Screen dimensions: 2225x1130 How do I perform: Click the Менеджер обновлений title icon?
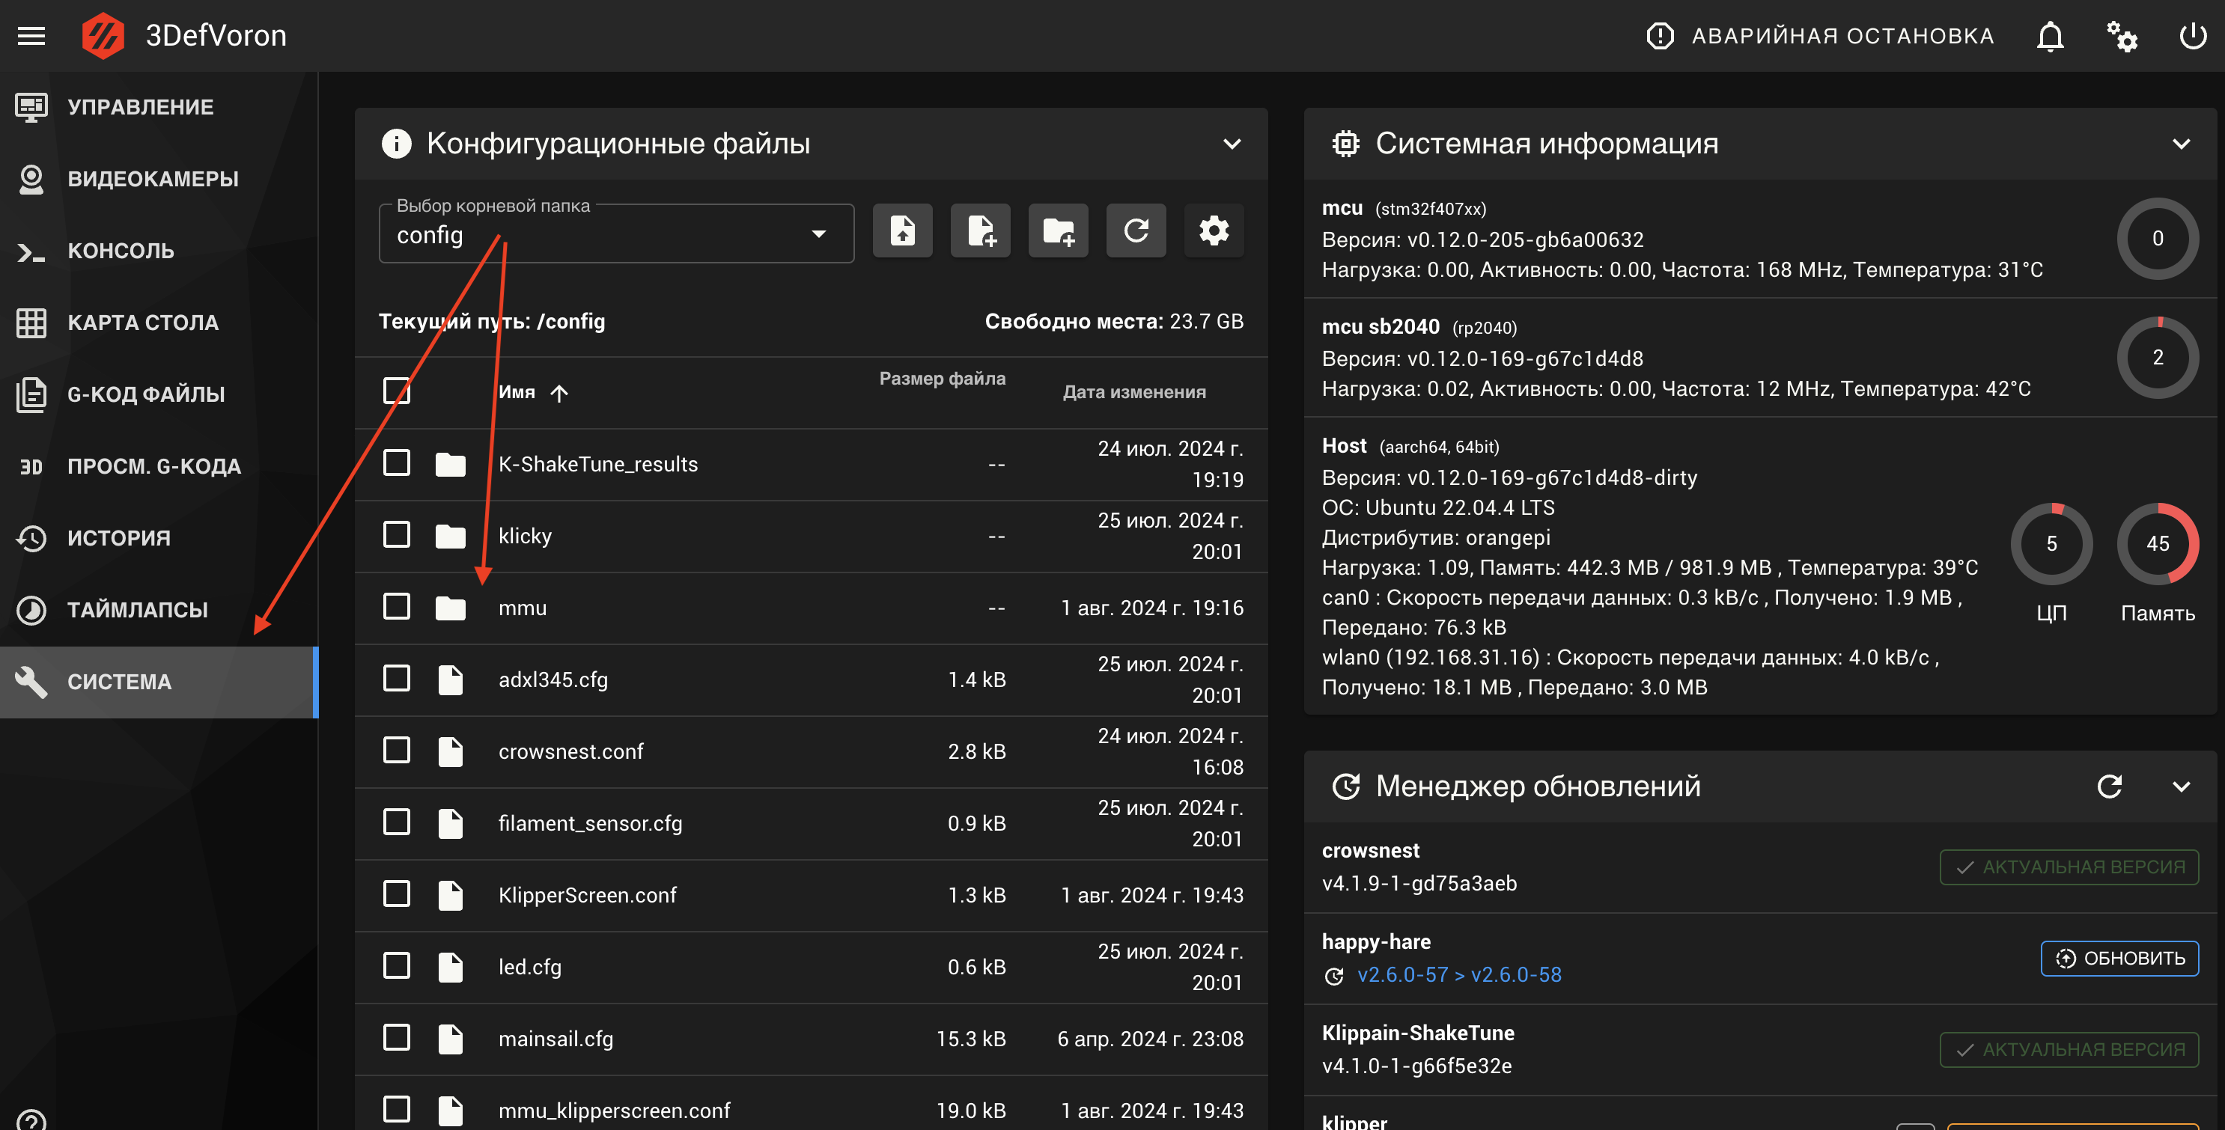pos(1346,787)
